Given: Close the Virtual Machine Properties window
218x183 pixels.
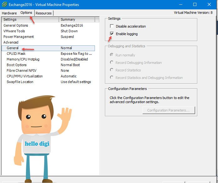Looking at the screenshot, I should pyautogui.click(x=209, y=4).
